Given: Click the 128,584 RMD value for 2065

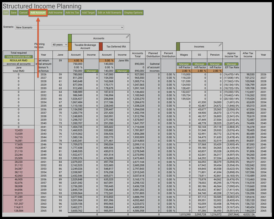Looking at the screenshot, I should [19, 211].
